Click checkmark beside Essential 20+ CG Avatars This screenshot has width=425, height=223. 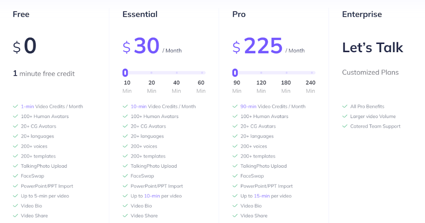click(x=125, y=127)
